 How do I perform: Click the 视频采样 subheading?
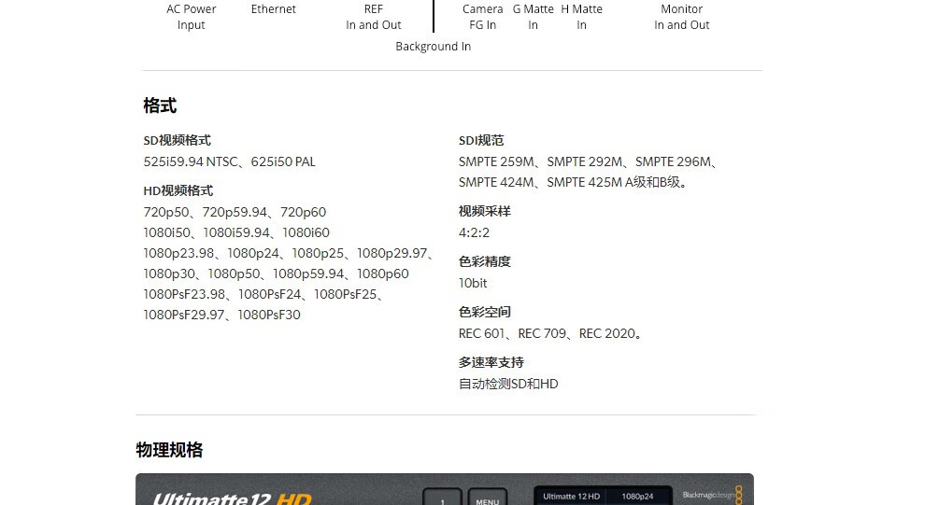point(484,212)
